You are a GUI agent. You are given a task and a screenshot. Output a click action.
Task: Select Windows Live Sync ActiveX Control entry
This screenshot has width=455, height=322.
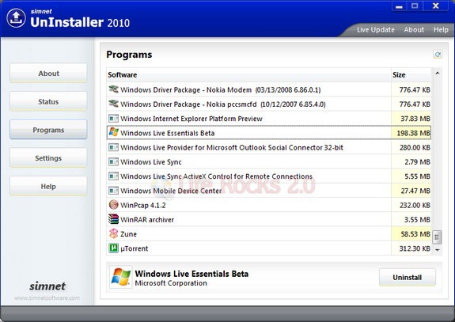tap(269, 176)
